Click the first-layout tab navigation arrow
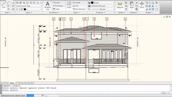This screenshot has height=97, width=172. tap(1, 83)
